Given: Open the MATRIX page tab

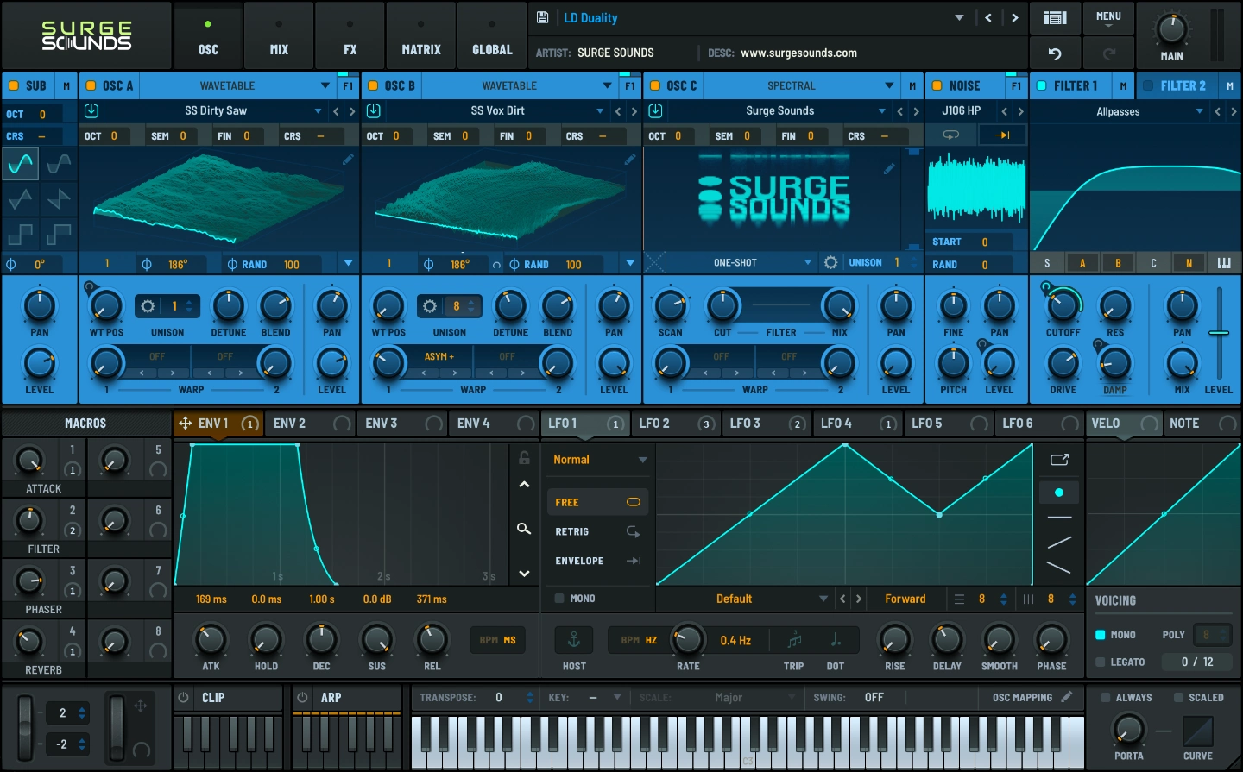Looking at the screenshot, I should [421, 35].
